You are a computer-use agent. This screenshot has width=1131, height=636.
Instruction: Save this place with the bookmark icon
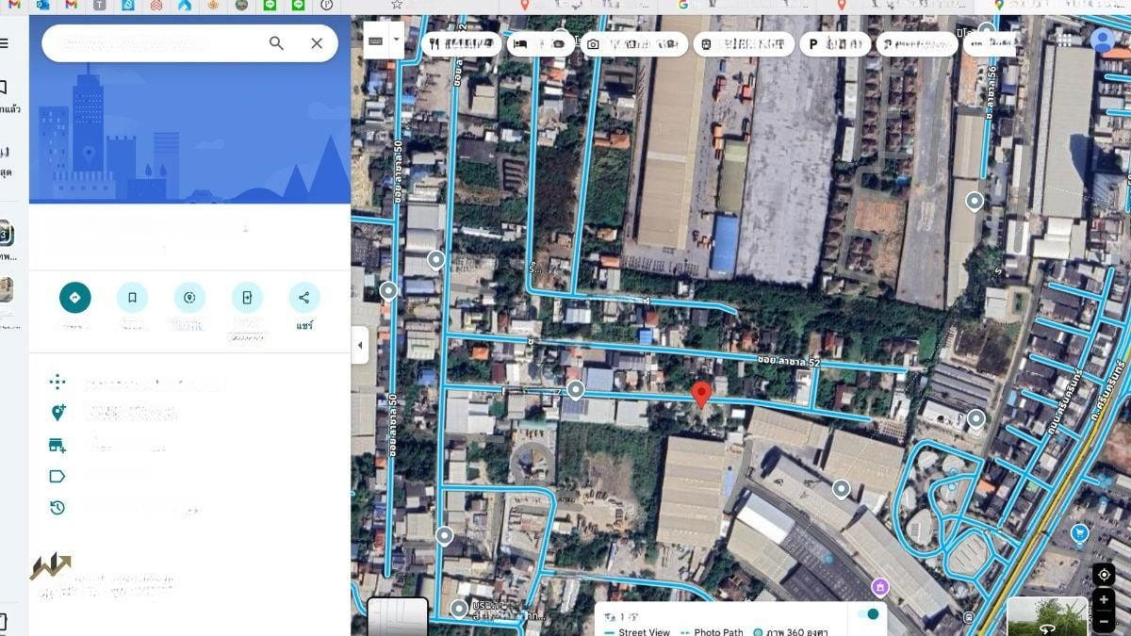(x=132, y=298)
